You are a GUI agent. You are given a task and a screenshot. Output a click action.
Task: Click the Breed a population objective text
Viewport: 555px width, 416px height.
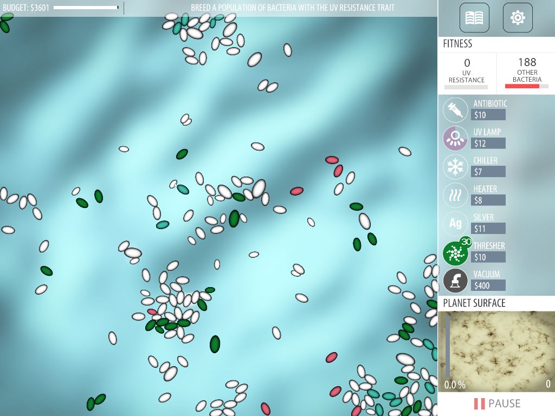[x=292, y=8]
